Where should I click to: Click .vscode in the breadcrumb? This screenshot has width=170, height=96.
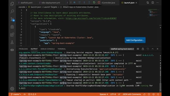pos(22,7)
